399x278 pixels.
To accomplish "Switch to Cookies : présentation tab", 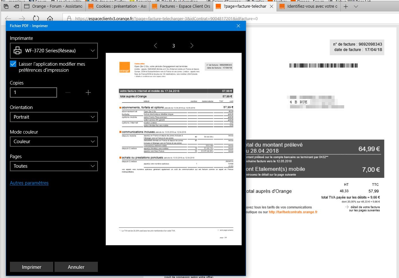I will point(117,6).
